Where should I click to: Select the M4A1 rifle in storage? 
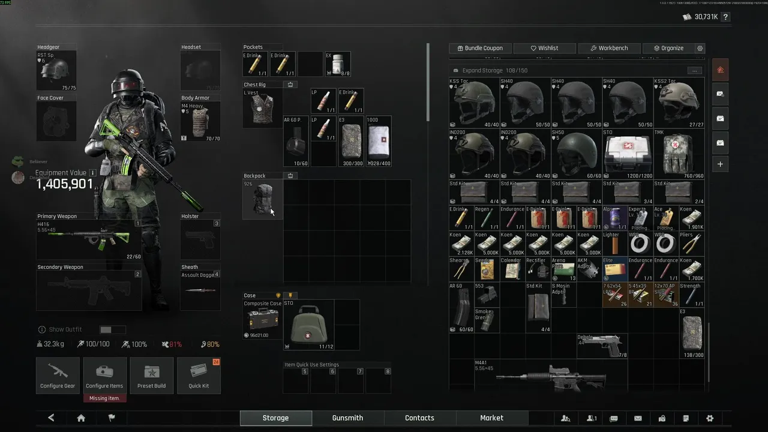551,375
